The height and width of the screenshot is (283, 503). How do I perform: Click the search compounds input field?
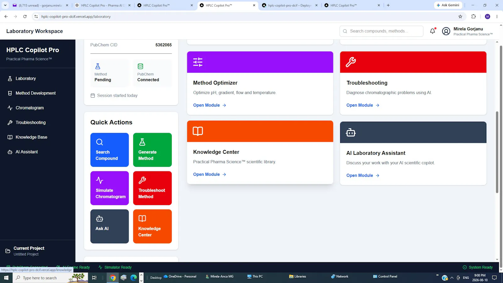381,31
